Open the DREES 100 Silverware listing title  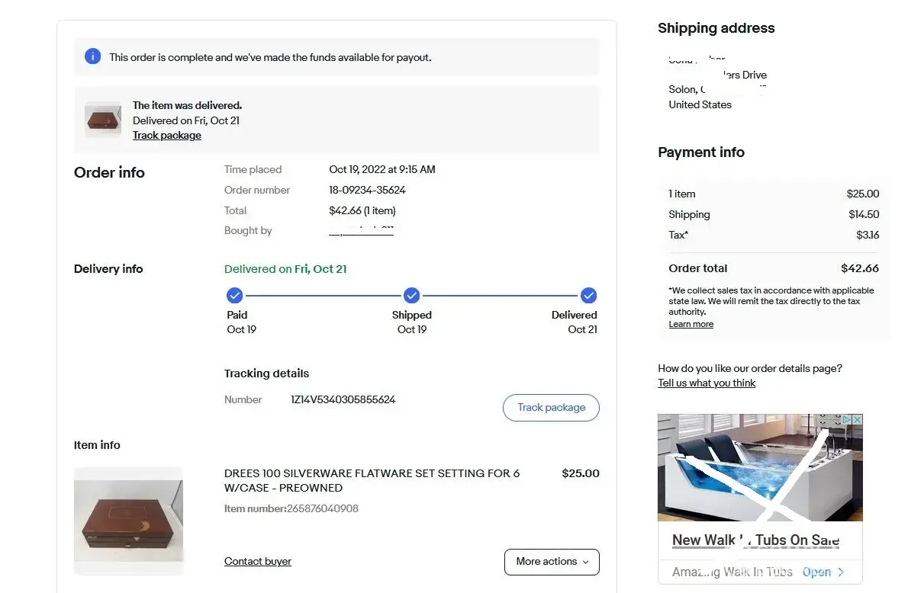(x=372, y=480)
